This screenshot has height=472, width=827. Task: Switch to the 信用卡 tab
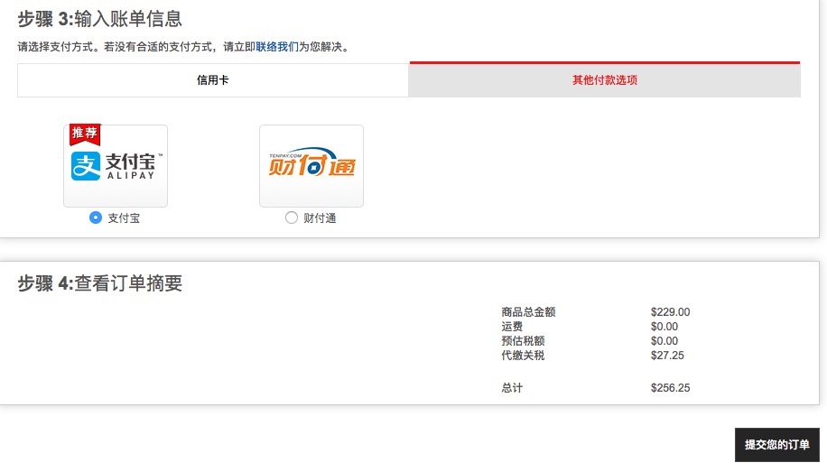pos(213,80)
